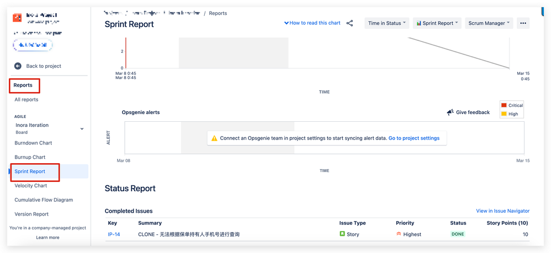Click the Reports breadcrumb
Viewport: 551px width, 253px height.
(218, 13)
